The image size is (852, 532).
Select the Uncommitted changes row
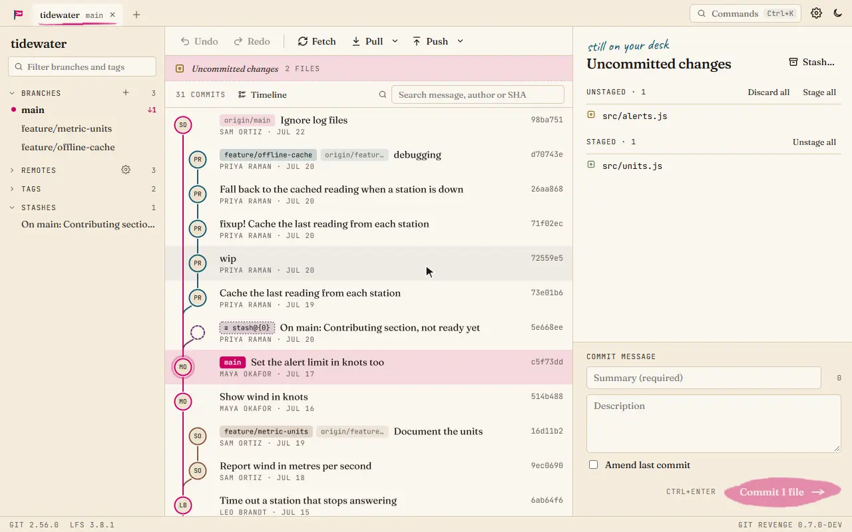point(369,68)
